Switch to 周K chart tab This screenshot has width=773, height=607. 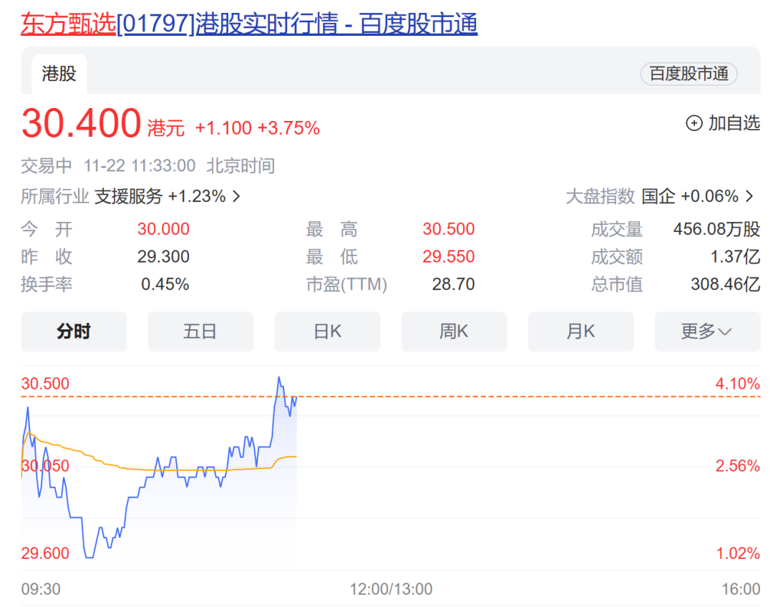point(454,331)
